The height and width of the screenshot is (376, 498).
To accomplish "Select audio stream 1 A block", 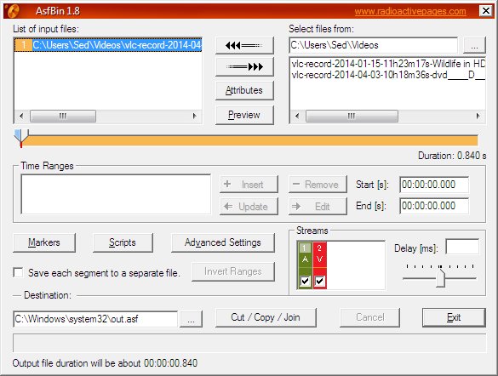I will (305, 254).
